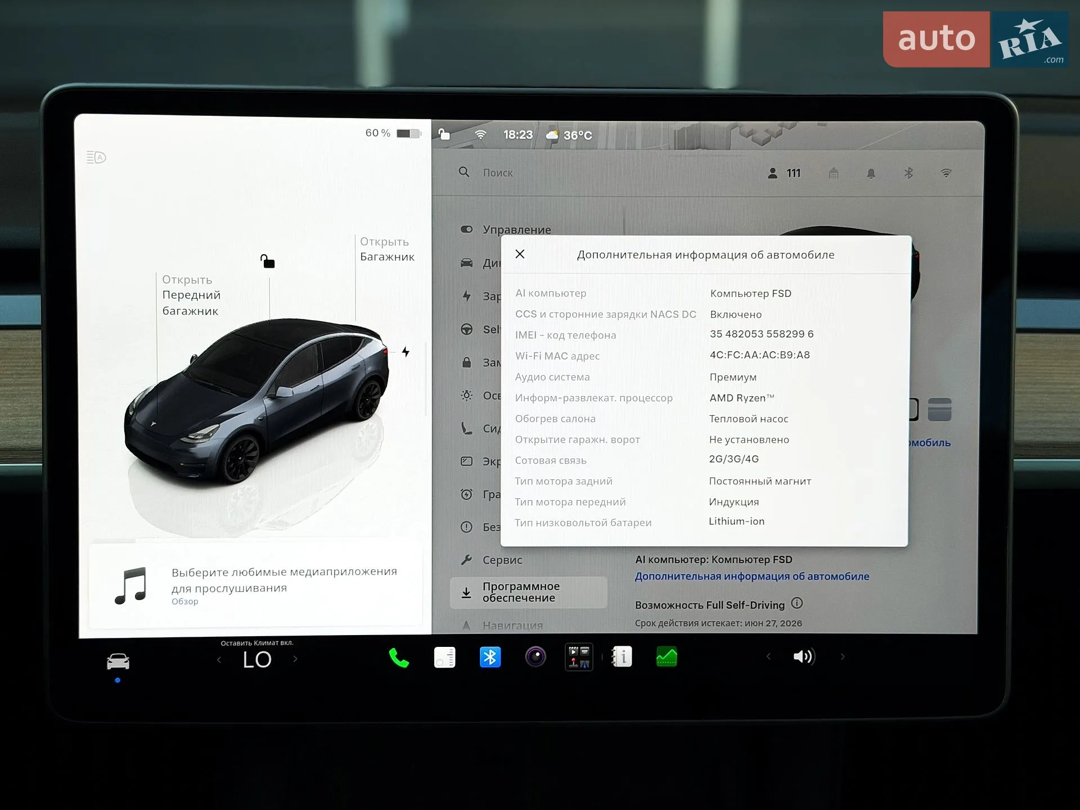Tap the 36°C weather indicator
Screen dimensions: 1080x810
(x=569, y=136)
